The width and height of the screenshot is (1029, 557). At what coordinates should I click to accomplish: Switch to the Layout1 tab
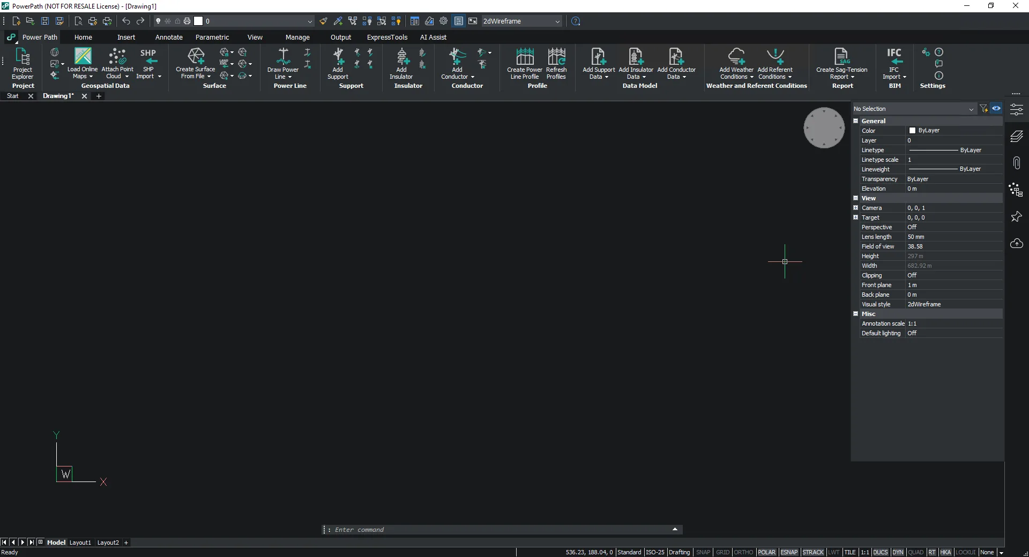(80, 543)
